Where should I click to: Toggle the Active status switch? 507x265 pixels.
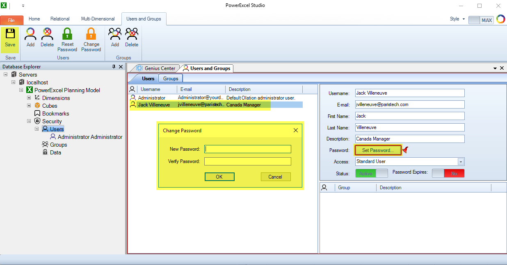pos(371,173)
